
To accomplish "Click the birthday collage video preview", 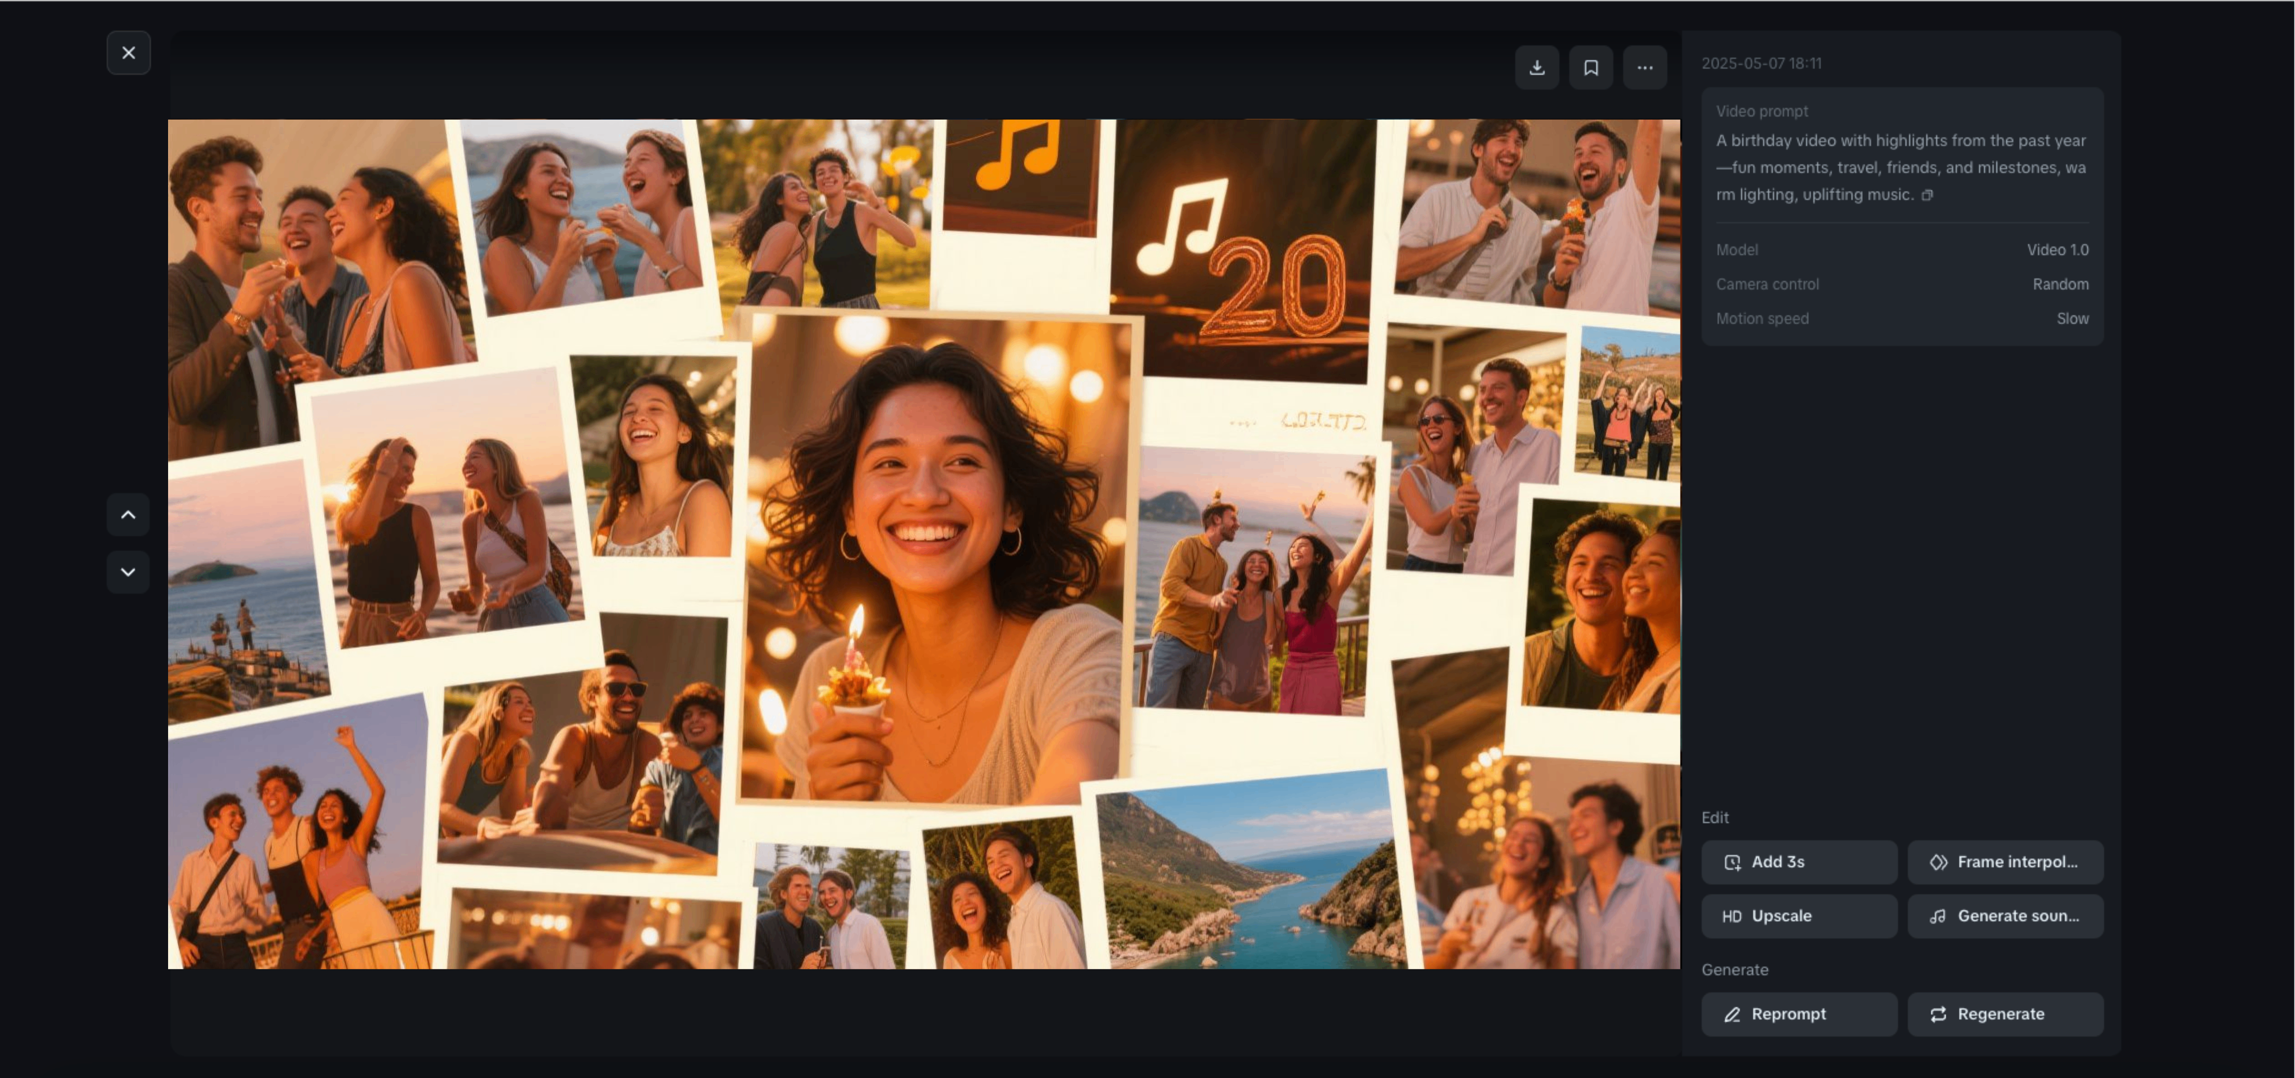I will click(x=923, y=543).
